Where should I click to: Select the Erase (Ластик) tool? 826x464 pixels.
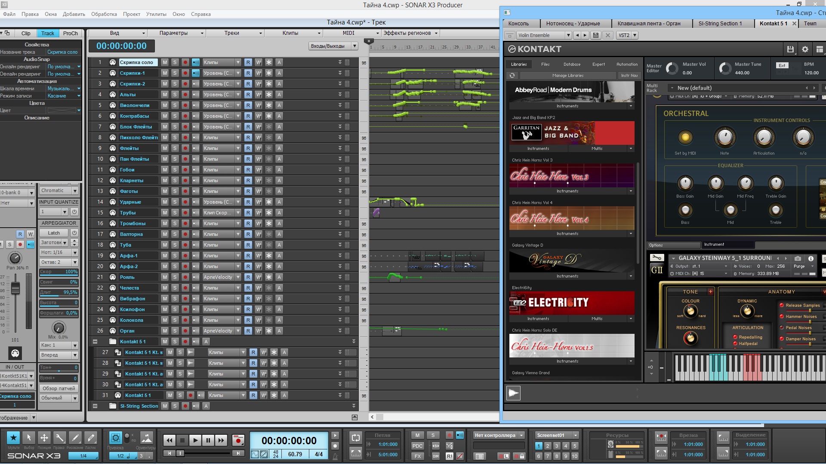(91, 438)
